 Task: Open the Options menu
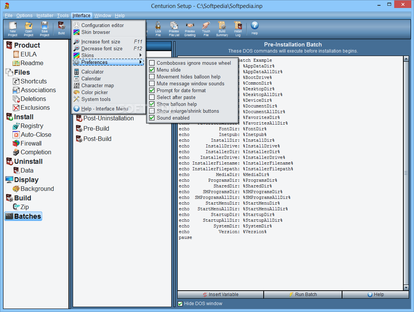coord(24,16)
